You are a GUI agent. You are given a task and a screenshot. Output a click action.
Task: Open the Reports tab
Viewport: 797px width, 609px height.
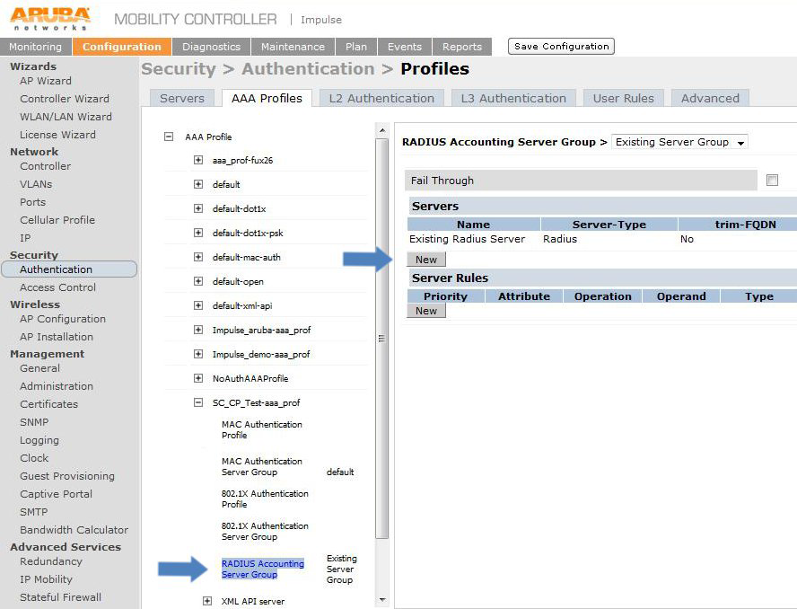click(x=462, y=47)
